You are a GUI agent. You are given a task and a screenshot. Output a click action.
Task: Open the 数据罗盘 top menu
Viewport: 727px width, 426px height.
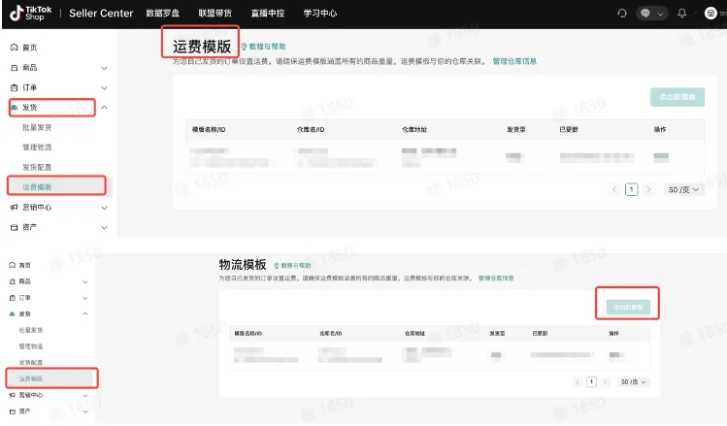point(163,14)
